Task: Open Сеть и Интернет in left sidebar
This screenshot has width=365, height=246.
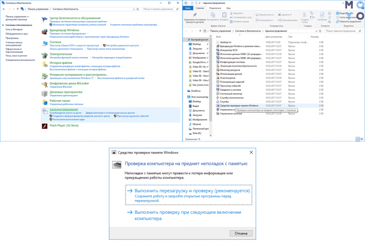Action: [x=14, y=30]
